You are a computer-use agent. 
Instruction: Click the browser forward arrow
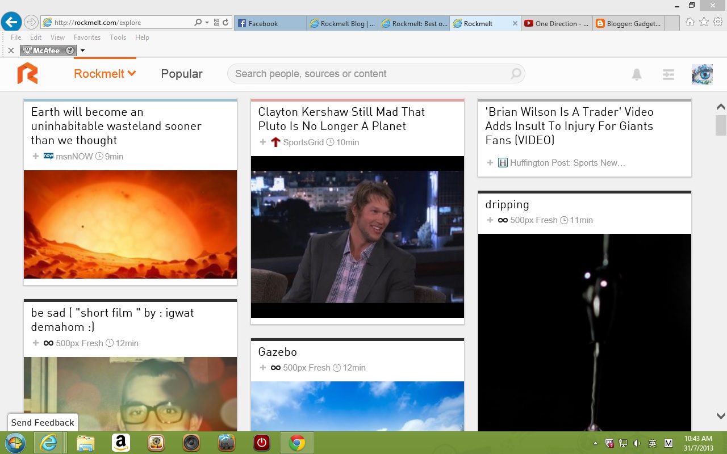pyautogui.click(x=31, y=22)
